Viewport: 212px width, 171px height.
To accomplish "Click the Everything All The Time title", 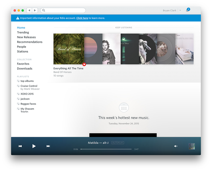I will tap(68, 69).
